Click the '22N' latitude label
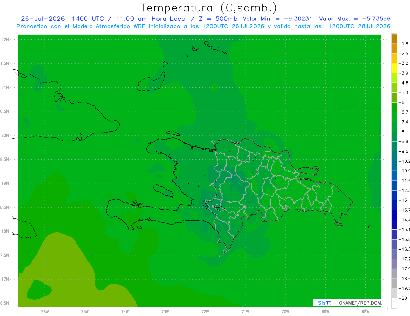The image size is (410, 316). [x=5, y=40]
